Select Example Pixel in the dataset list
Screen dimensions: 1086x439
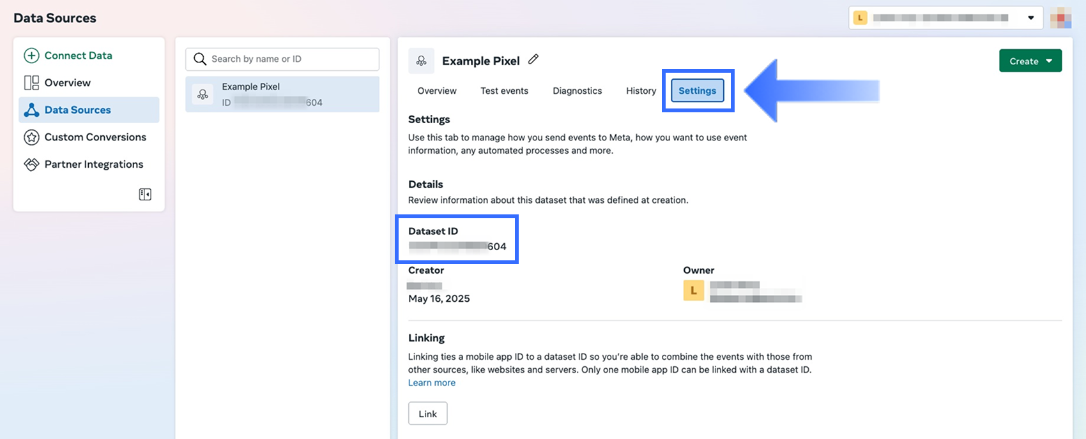click(x=282, y=94)
